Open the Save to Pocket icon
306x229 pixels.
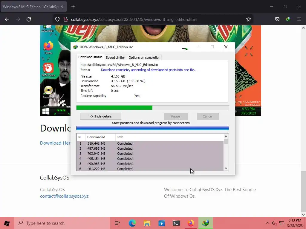pos(277,19)
